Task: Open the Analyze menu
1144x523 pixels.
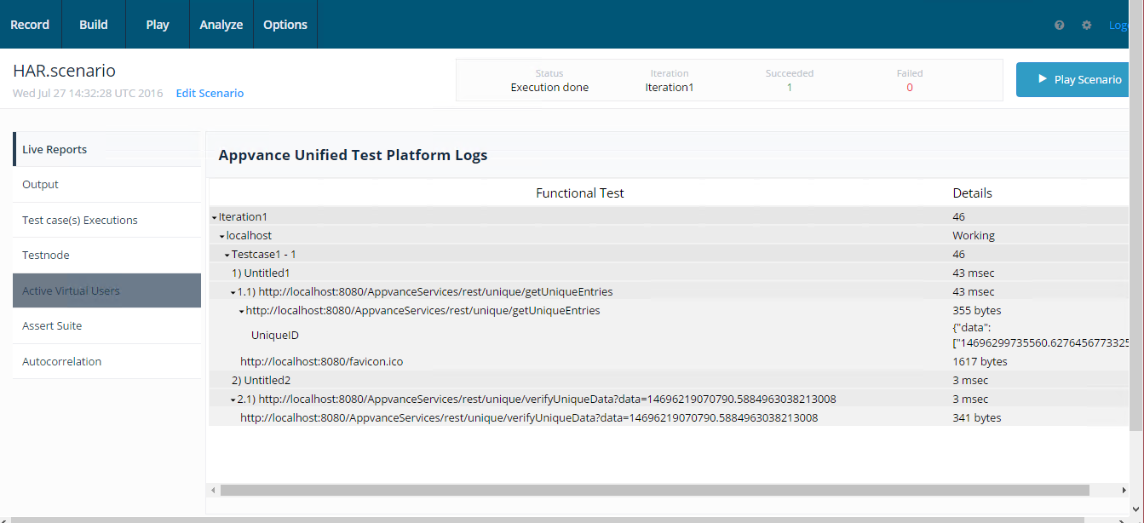Action: pyautogui.click(x=221, y=25)
